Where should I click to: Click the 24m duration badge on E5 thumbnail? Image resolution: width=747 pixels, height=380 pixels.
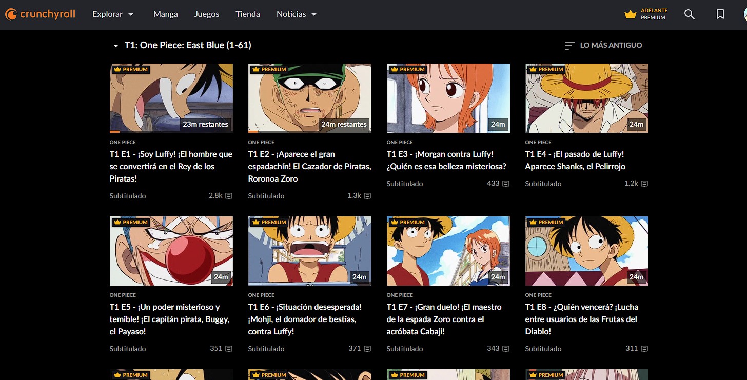pyautogui.click(x=221, y=277)
